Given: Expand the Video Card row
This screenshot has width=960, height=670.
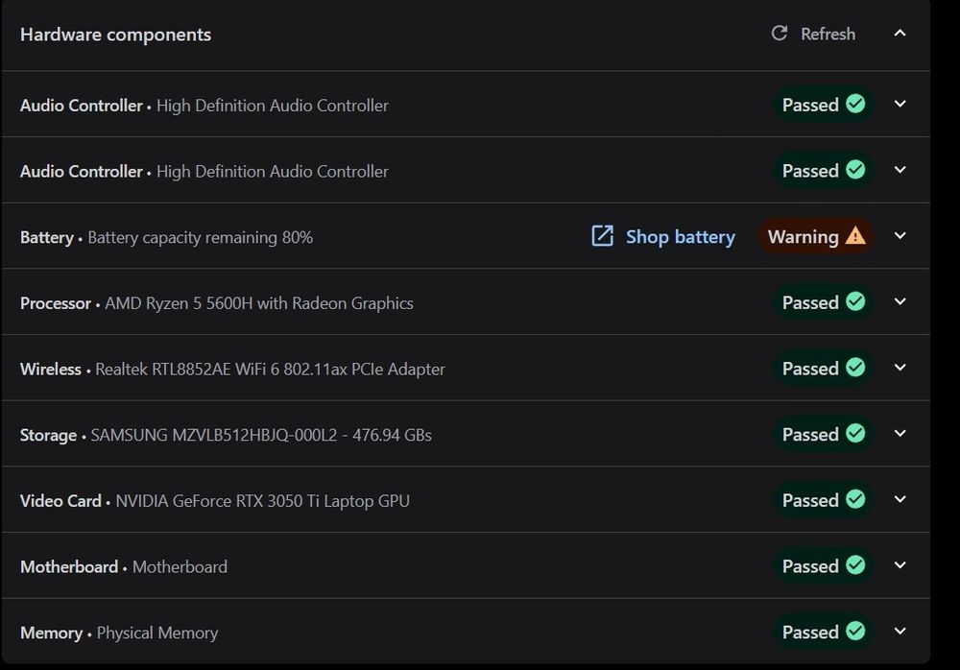Looking at the screenshot, I should pos(900,499).
